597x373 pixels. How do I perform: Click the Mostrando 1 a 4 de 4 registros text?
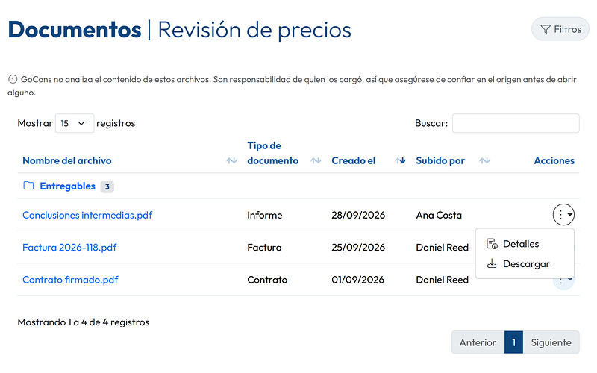coord(84,322)
